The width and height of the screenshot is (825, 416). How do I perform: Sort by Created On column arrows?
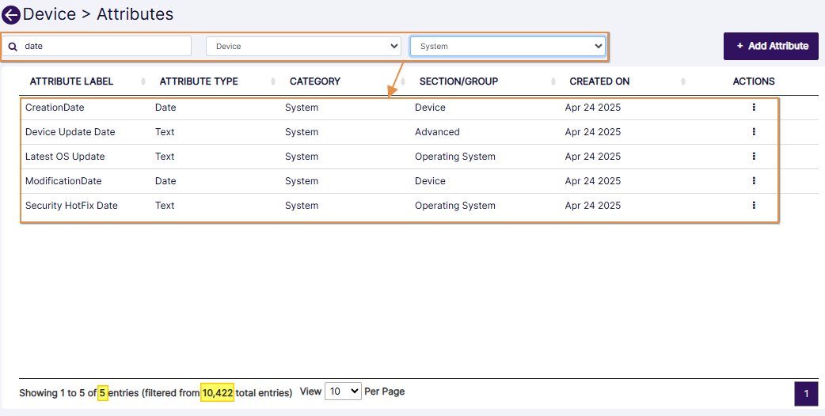click(683, 81)
